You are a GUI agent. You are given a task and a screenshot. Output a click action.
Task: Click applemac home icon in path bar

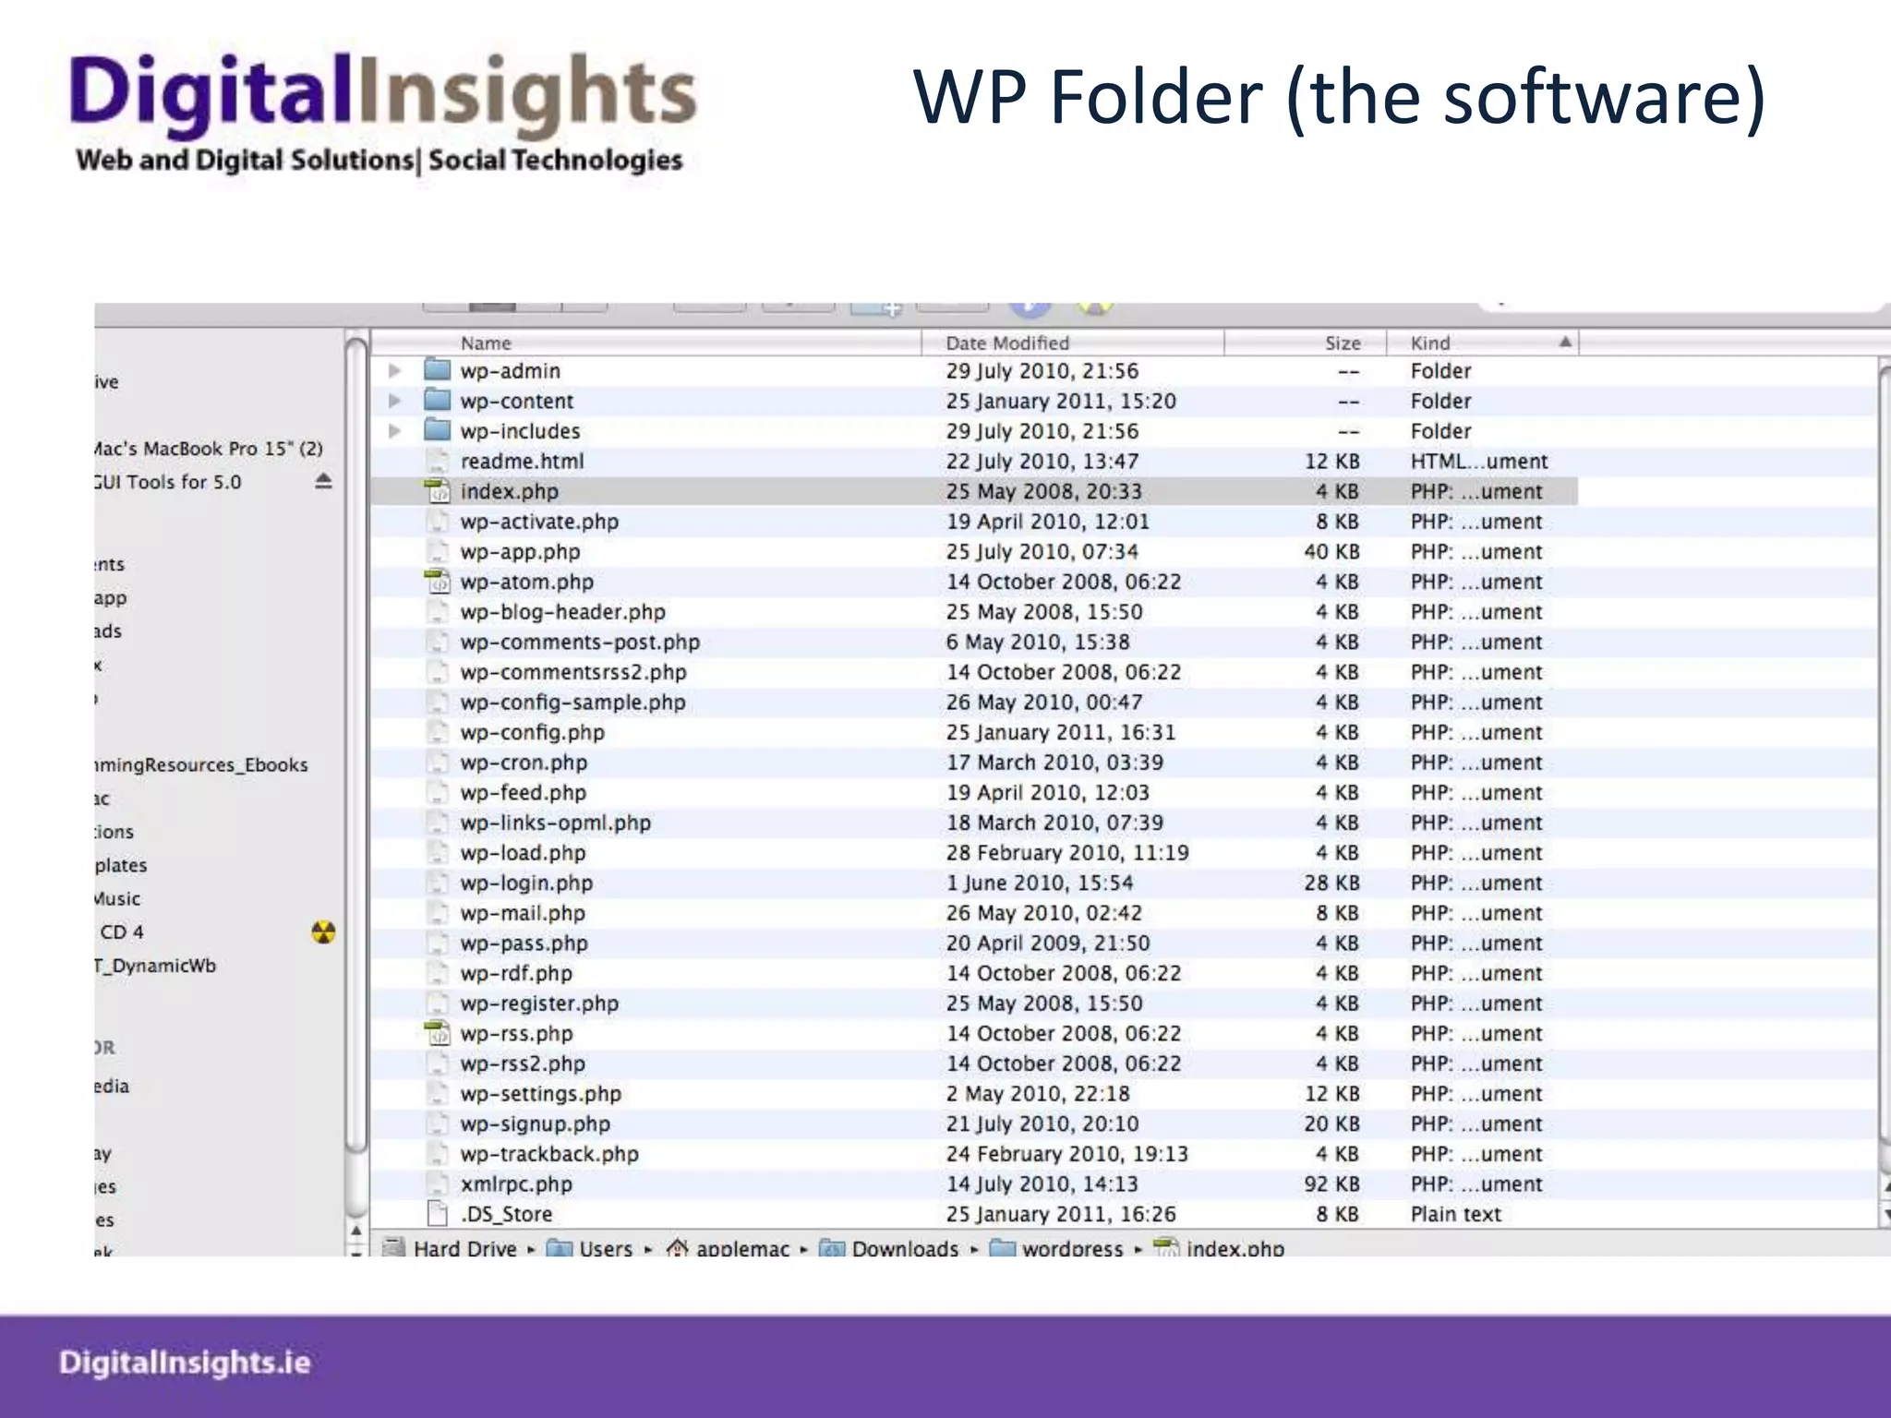coord(678,1249)
